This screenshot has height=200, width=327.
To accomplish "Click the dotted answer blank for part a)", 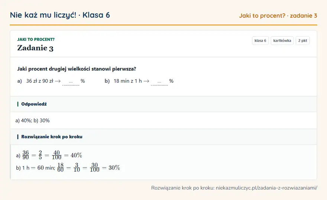I will [71, 82].
